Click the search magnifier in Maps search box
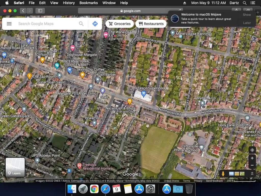This screenshot has height=196, width=261. tap(81, 24)
